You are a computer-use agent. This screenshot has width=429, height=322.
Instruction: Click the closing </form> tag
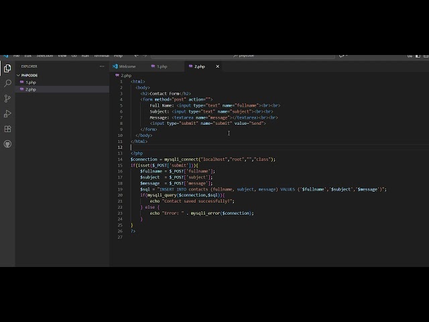(x=149, y=129)
